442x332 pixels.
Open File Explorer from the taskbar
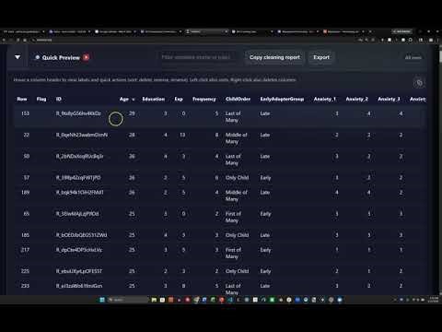(154, 300)
